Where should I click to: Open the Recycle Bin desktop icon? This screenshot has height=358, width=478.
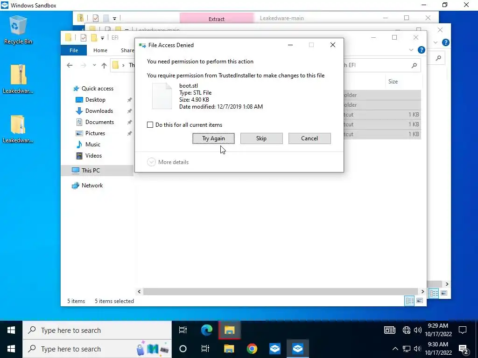click(x=18, y=30)
